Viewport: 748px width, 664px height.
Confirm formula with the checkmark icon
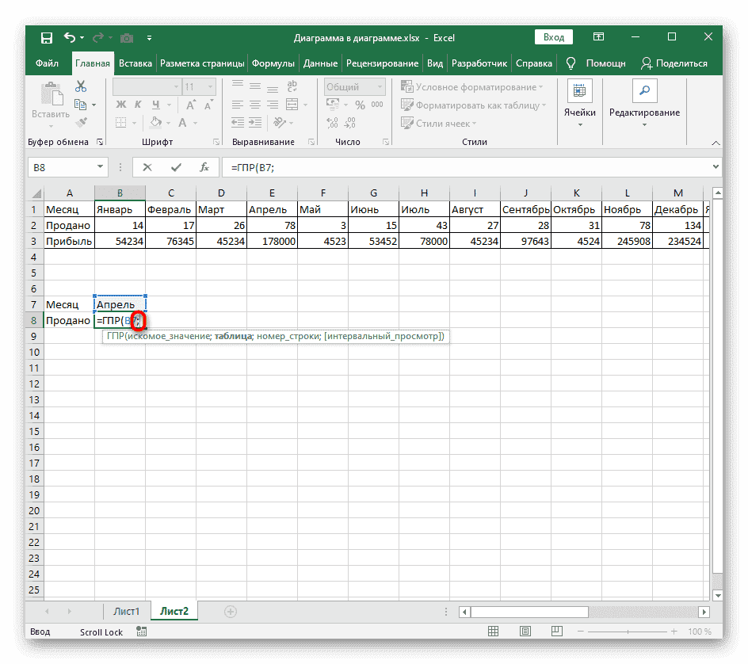pyautogui.click(x=175, y=167)
